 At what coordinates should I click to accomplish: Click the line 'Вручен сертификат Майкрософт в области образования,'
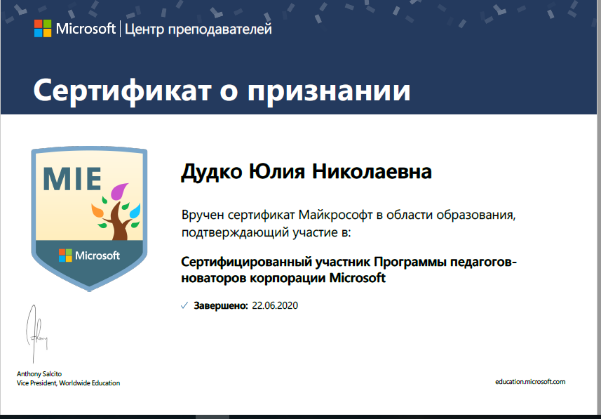(349, 215)
